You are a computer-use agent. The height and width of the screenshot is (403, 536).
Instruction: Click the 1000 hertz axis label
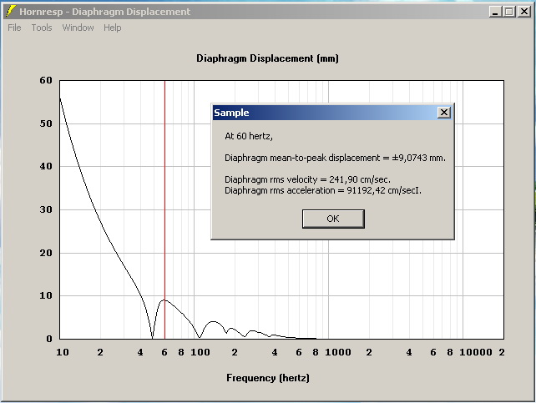338,352
